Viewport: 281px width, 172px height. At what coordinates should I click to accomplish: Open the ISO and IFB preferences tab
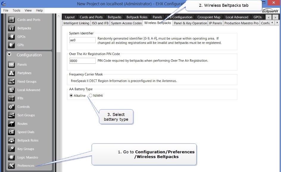click(100, 23)
